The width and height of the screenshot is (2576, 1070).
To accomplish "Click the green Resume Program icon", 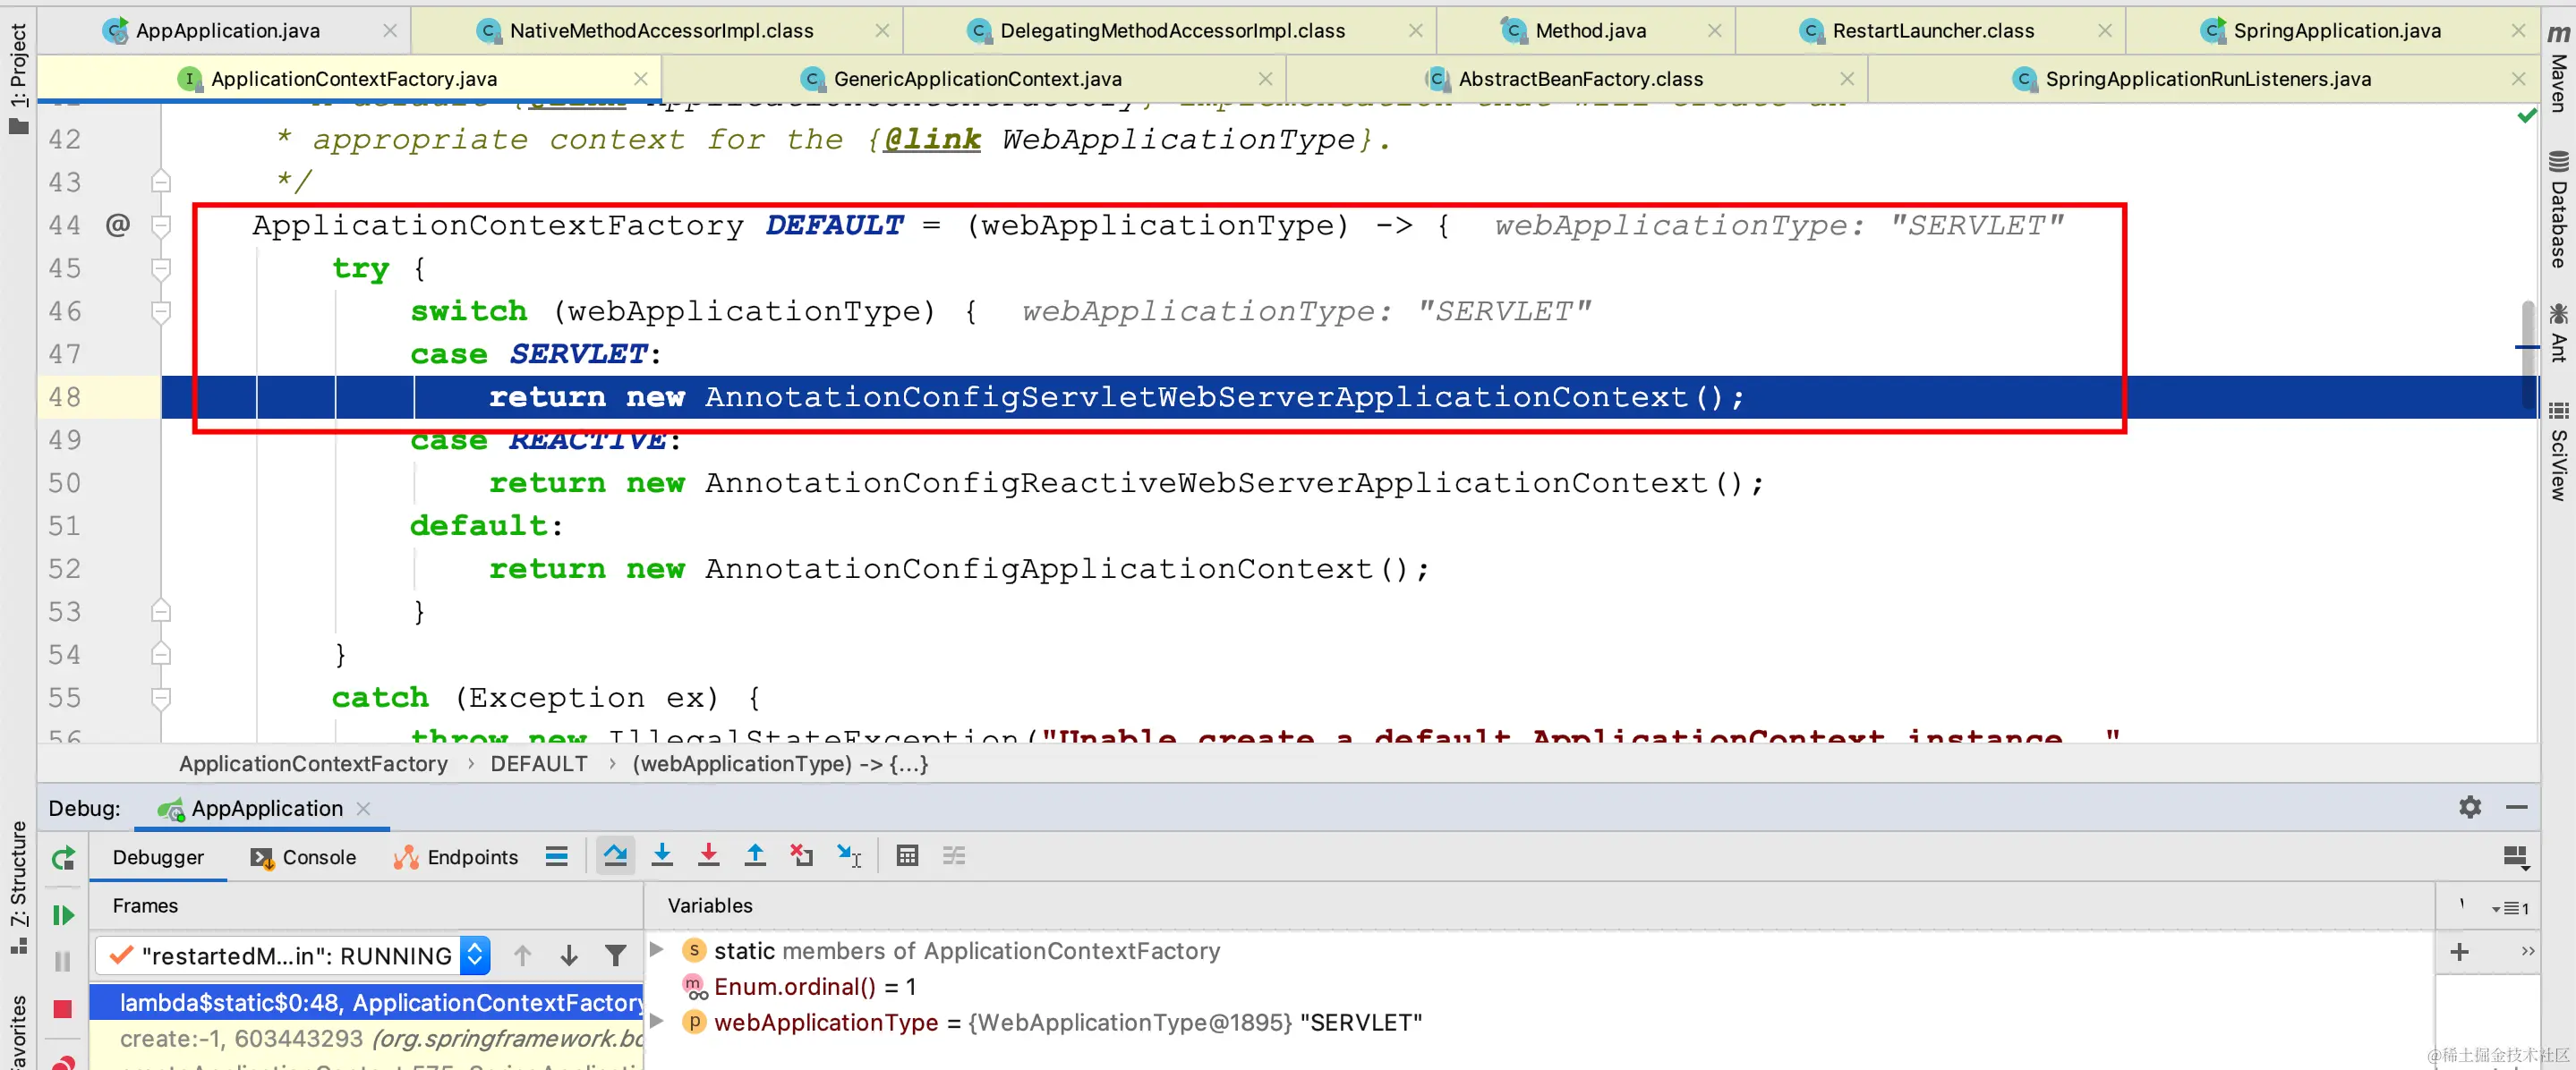I will pos(63,915).
